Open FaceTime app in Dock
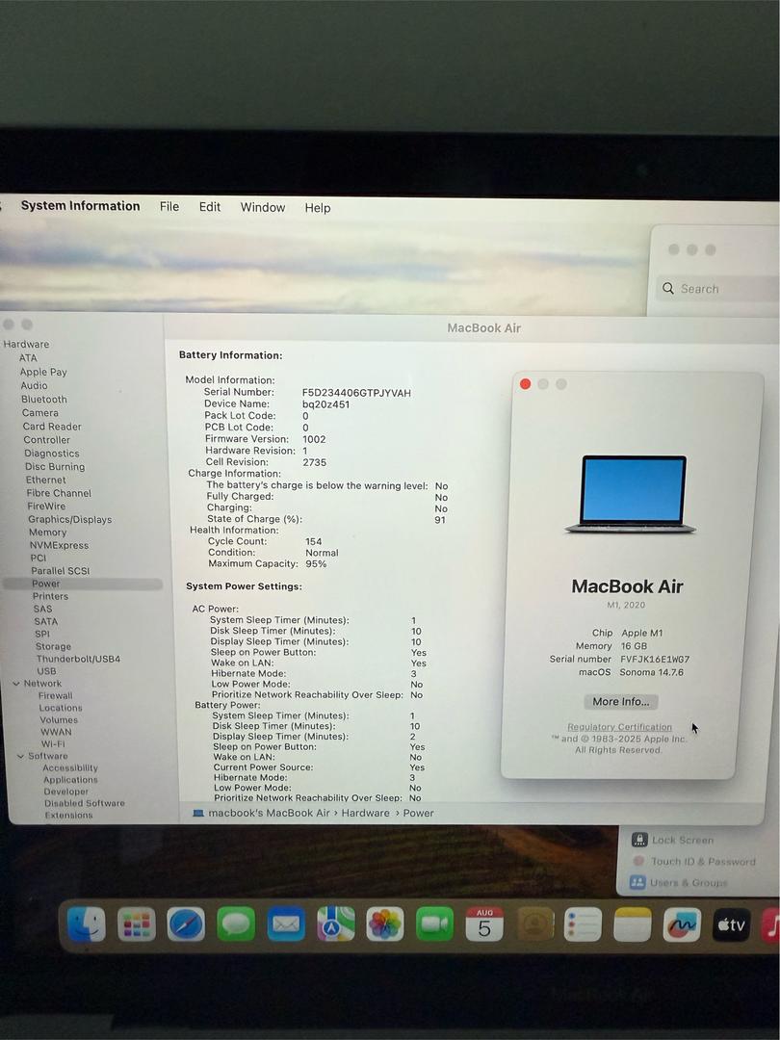 point(435,923)
